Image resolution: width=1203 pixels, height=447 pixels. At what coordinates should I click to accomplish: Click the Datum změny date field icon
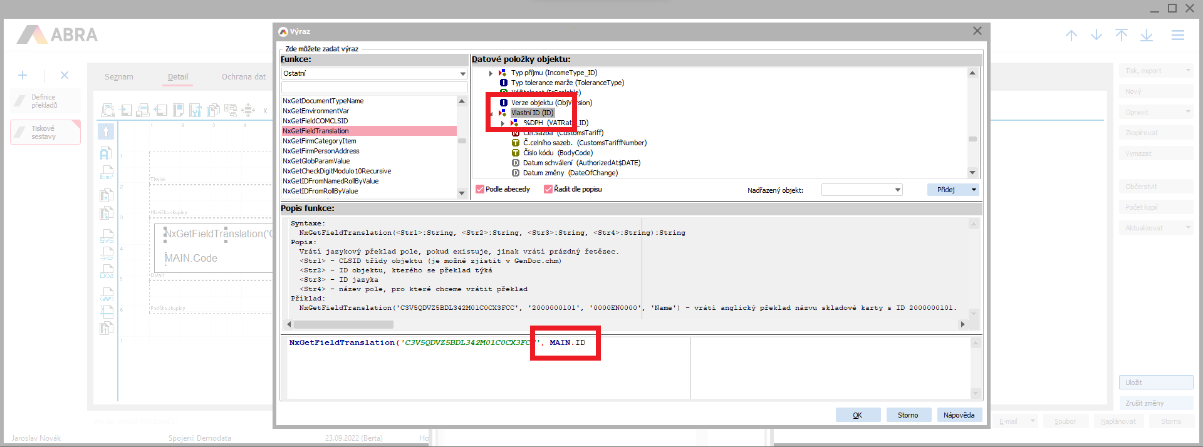(516, 173)
